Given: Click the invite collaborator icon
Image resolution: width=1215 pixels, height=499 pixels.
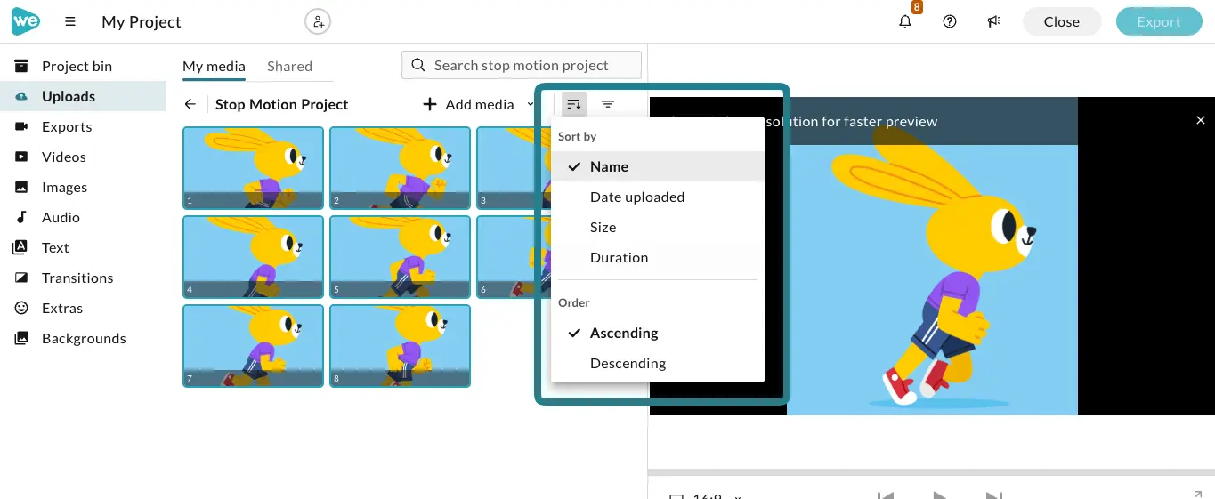Looking at the screenshot, I should [318, 21].
